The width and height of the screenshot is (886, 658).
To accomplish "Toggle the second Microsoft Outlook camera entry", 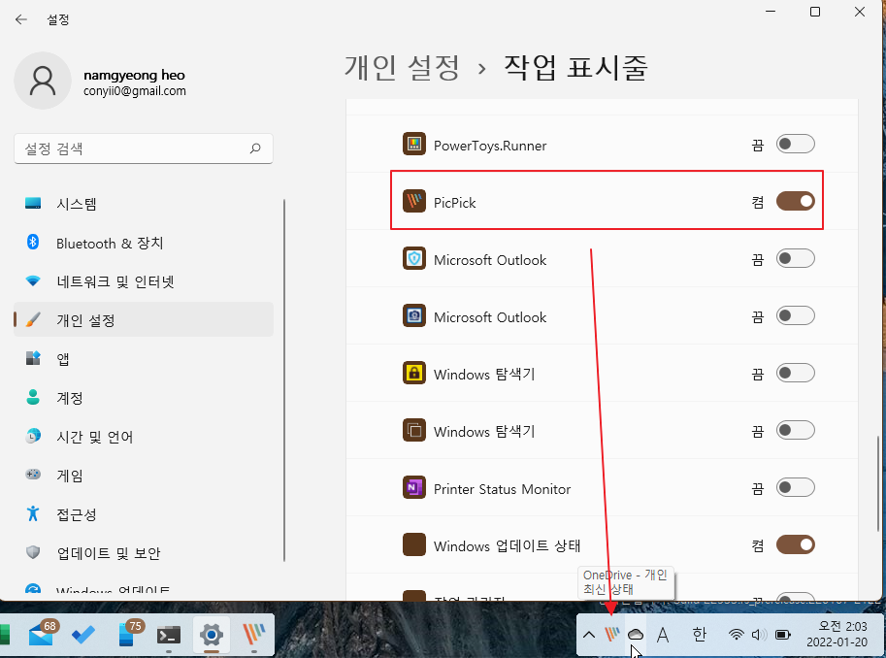I will pyautogui.click(x=795, y=316).
